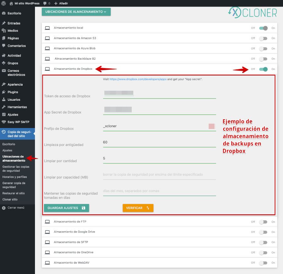Click the Limpiar por cantidad field showing 5
This screenshot has width=283, height=274.
[x=159, y=159]
